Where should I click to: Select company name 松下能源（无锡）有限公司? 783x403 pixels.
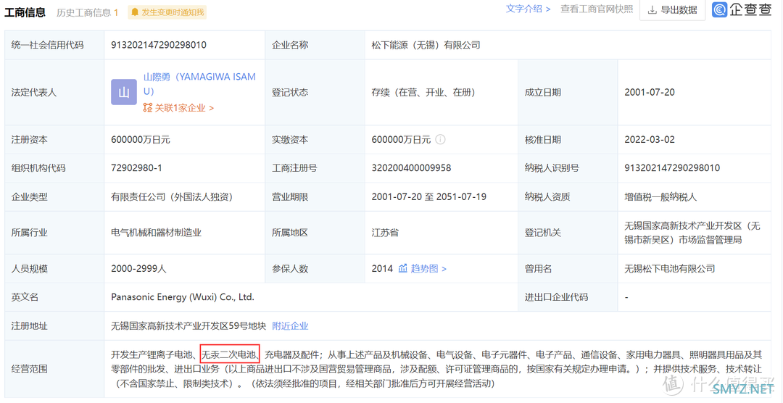click(x=426, y=45)
